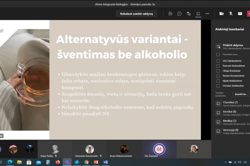Open the meeting chat icon

[179, 14]
